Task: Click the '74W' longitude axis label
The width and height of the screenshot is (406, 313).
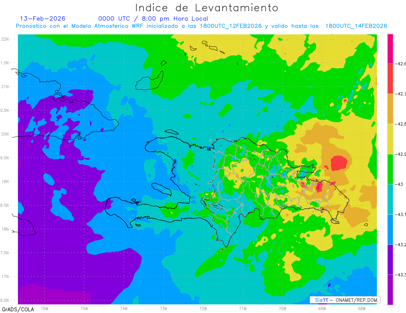Action: tap(124, 309)
